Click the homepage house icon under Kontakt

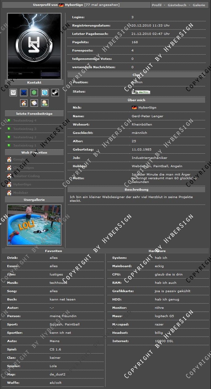coord(24,103)
